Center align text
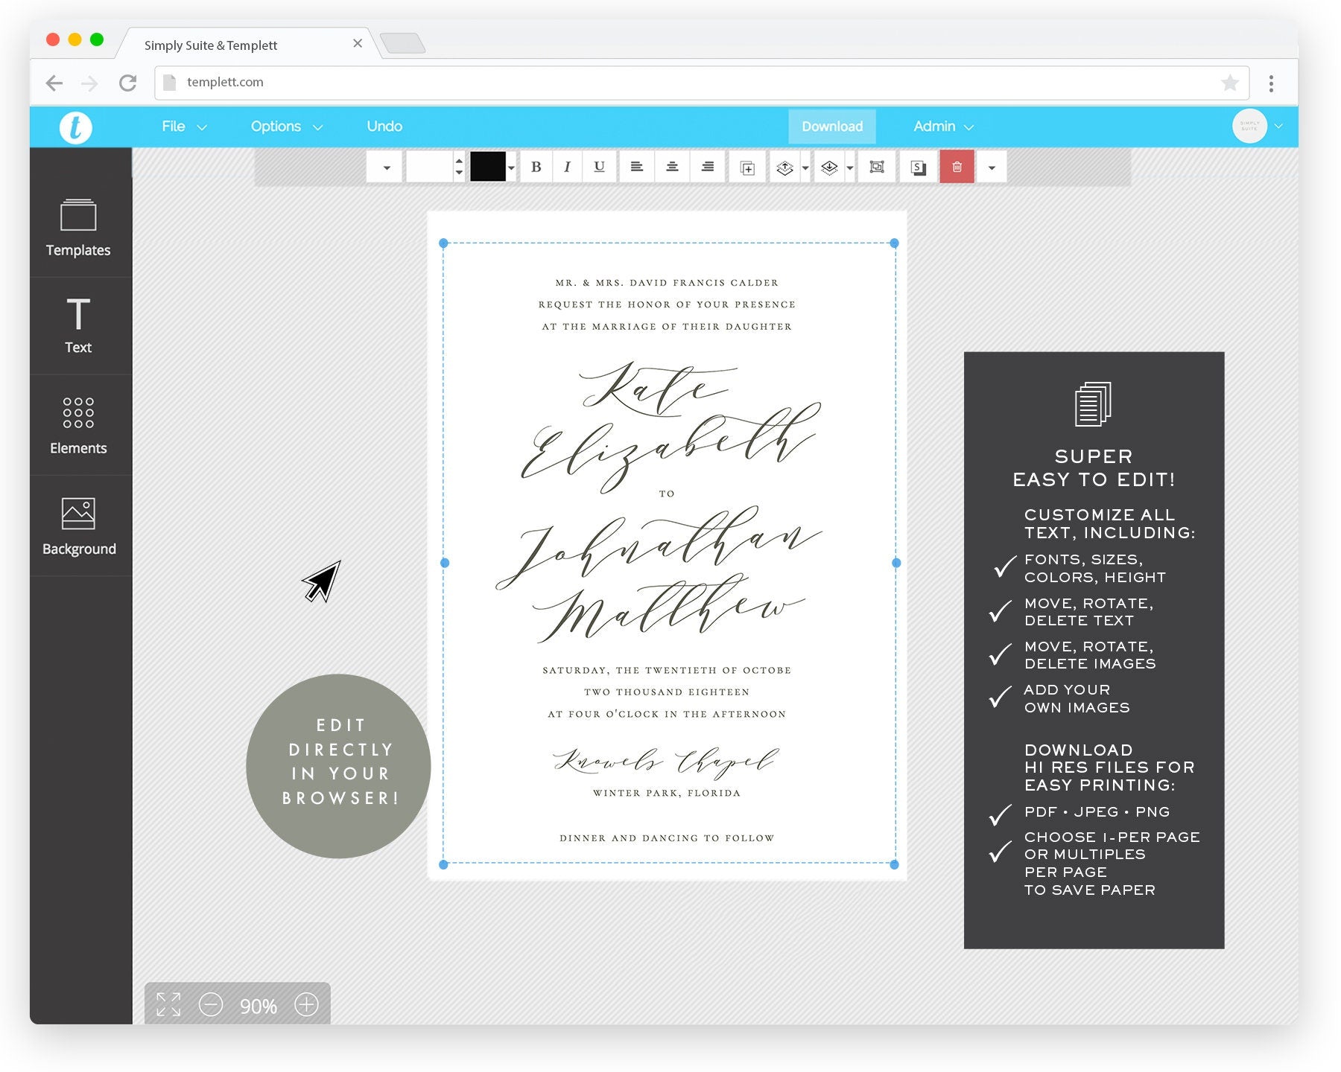Image resolution: width=1341 pixels, height=1072 pixels. (672, 167)
